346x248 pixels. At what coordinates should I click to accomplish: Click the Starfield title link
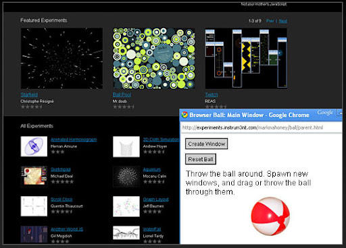point(29,94)
